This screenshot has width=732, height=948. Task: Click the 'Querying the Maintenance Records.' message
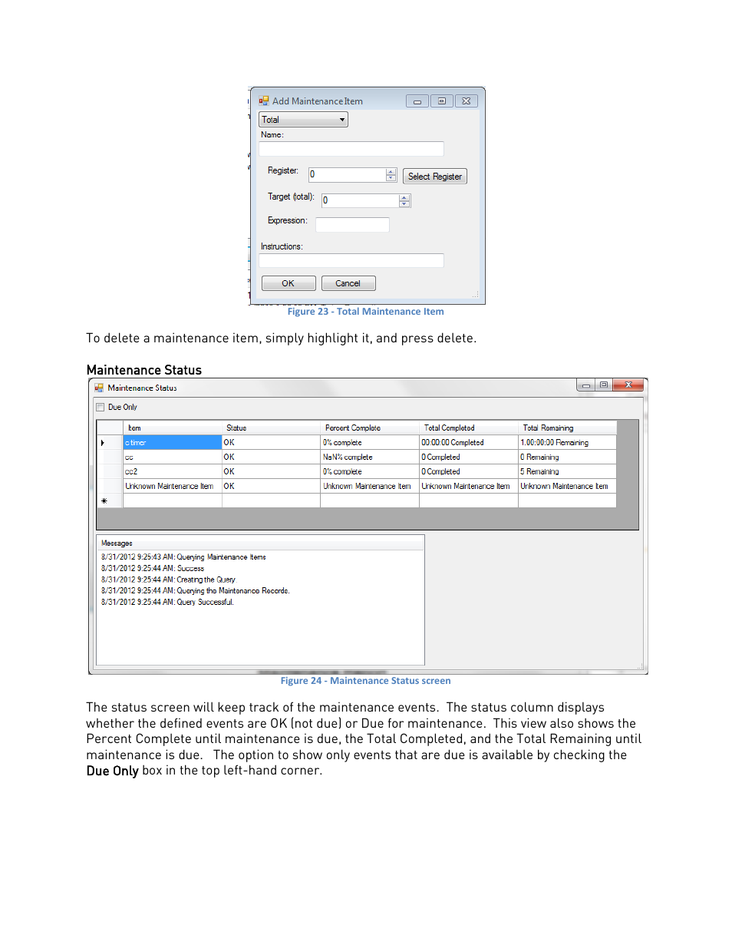coord(196,591)
